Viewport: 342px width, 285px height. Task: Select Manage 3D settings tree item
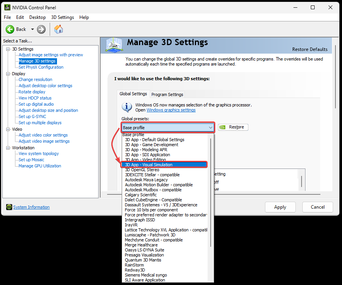coord(37,61)
